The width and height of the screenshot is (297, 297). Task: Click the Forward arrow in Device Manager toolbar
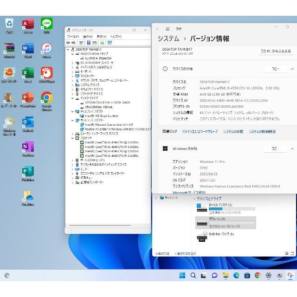click(x=73, y=43)
